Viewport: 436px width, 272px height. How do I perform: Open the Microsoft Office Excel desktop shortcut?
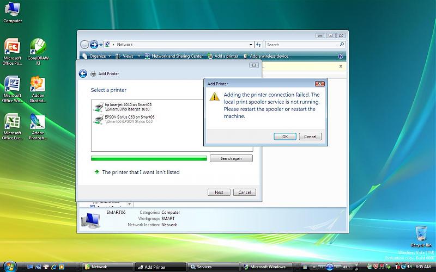click(x=12, y=123)
